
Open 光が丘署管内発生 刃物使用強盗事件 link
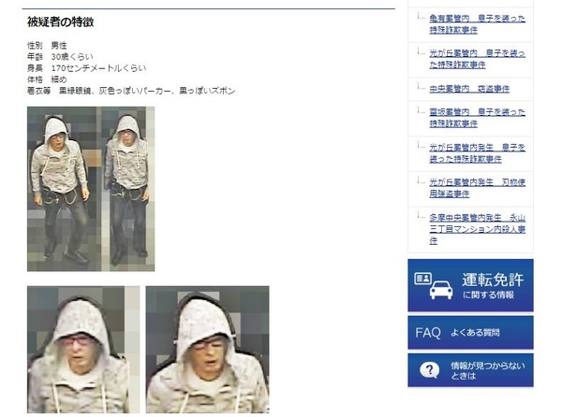(x=477, y=188)
